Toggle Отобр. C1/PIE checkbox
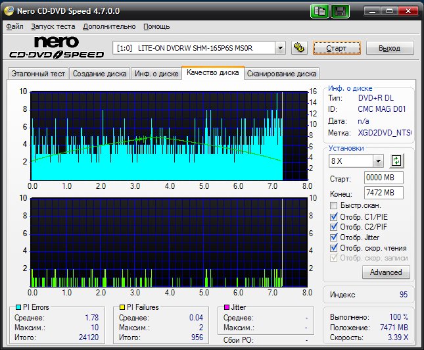The height and width of the screenshot is (350, 424). 334,217
